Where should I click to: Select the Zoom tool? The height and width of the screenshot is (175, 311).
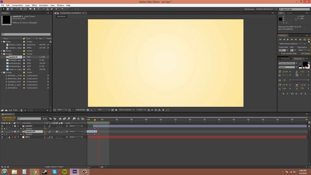[12, 9]
